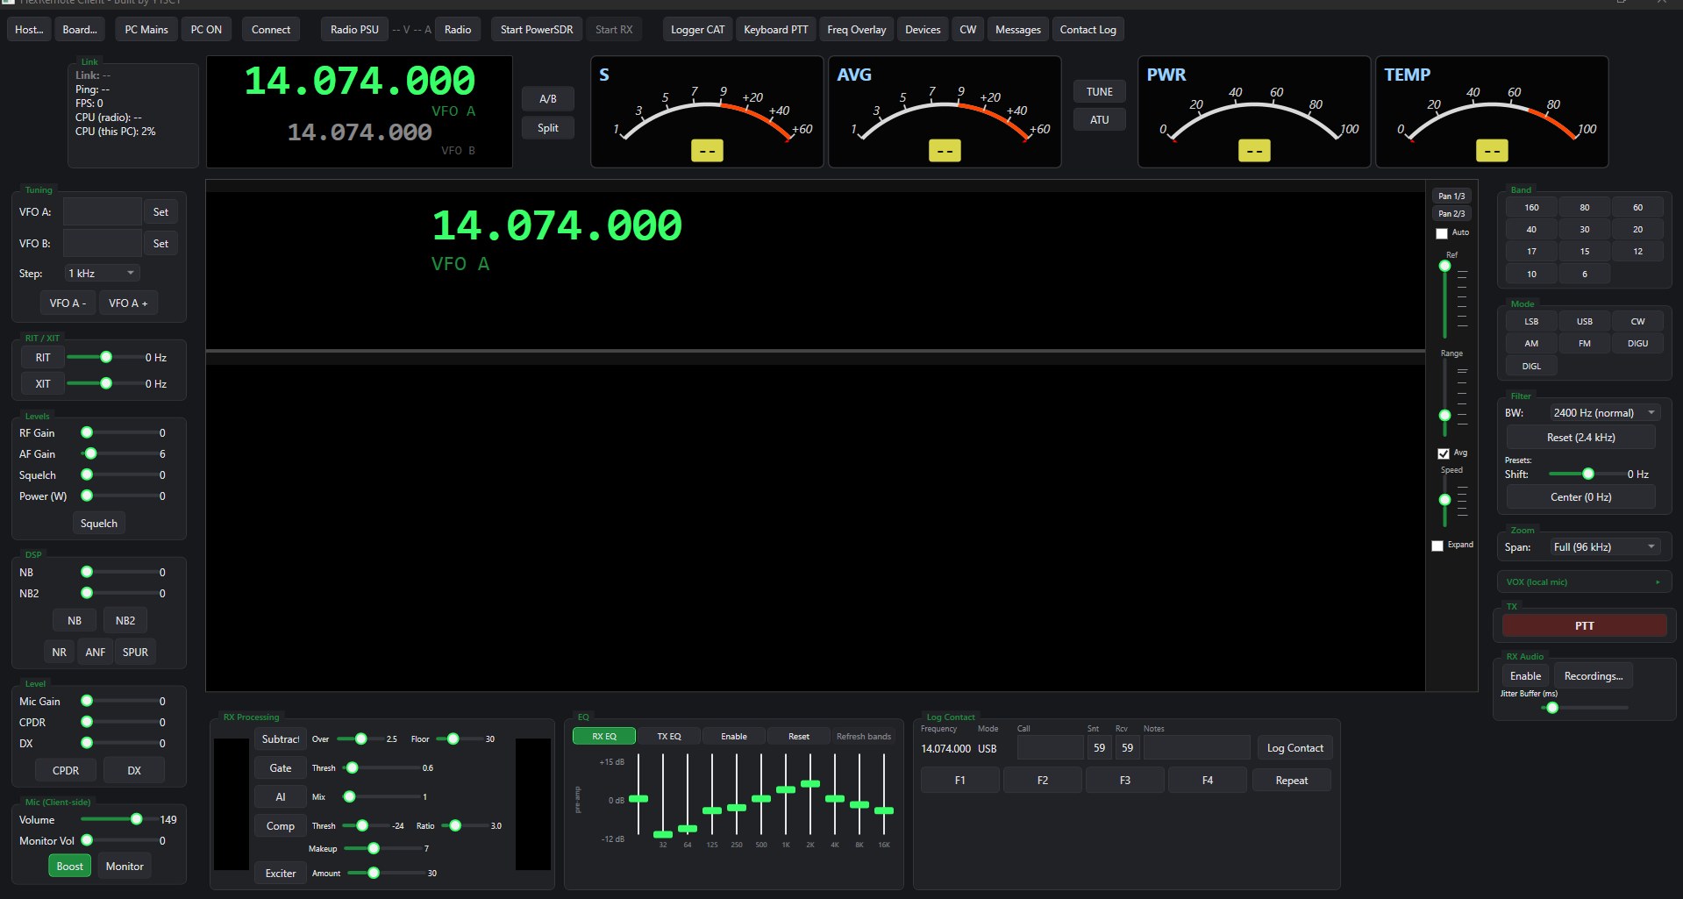Enable the Auto checkbox in panadapter
1683x899 pixels.
(x=1442, y=233)
